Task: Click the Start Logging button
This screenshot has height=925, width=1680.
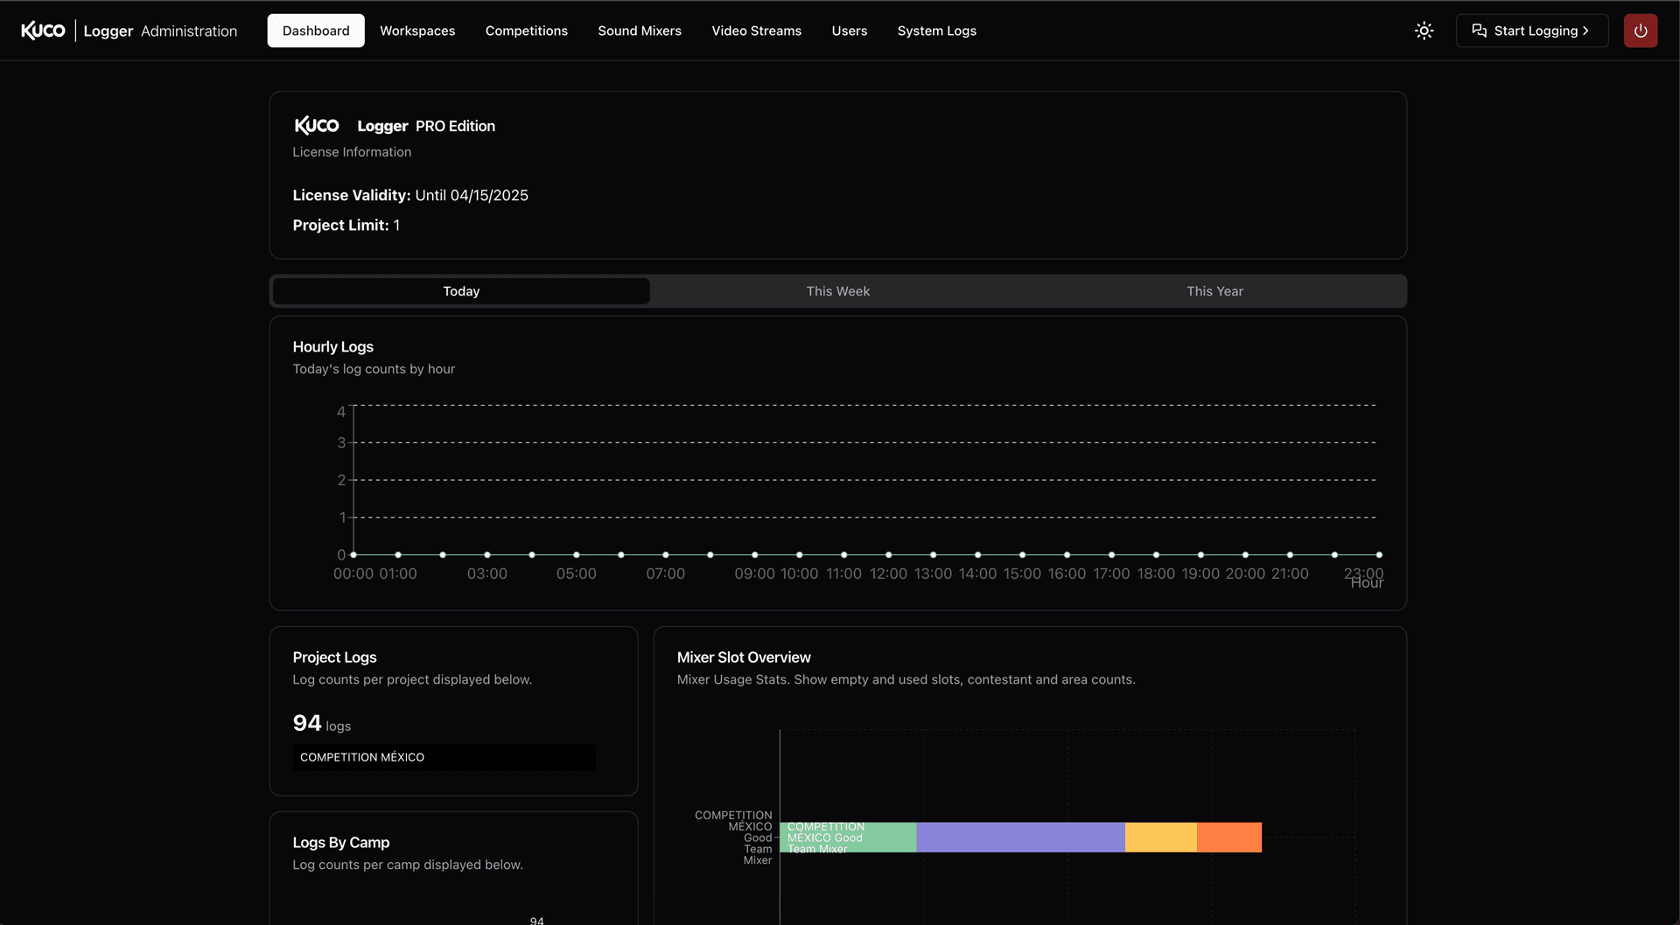Action: [1531, 31]
